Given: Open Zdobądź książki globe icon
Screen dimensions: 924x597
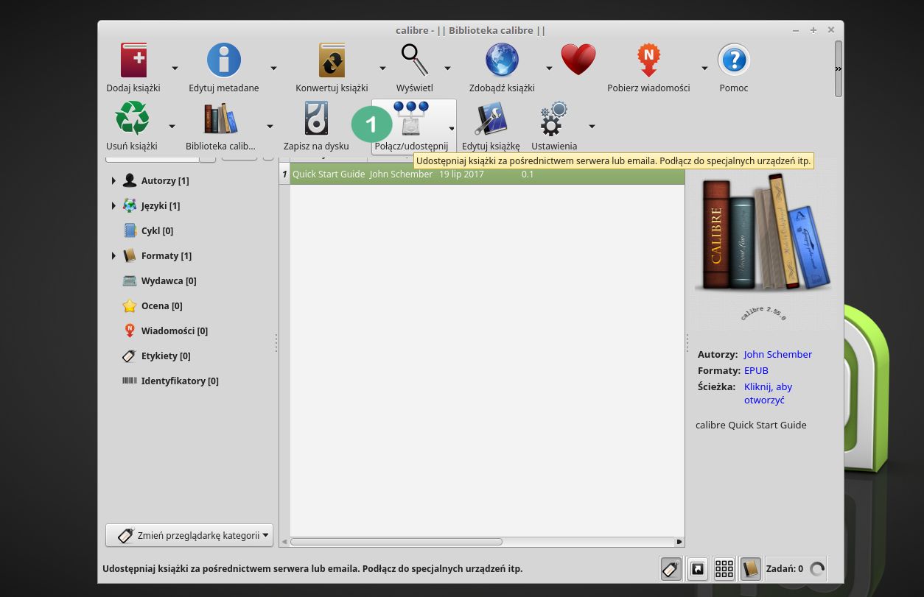Looking at the screenshot, I should (x=502, y=60).
